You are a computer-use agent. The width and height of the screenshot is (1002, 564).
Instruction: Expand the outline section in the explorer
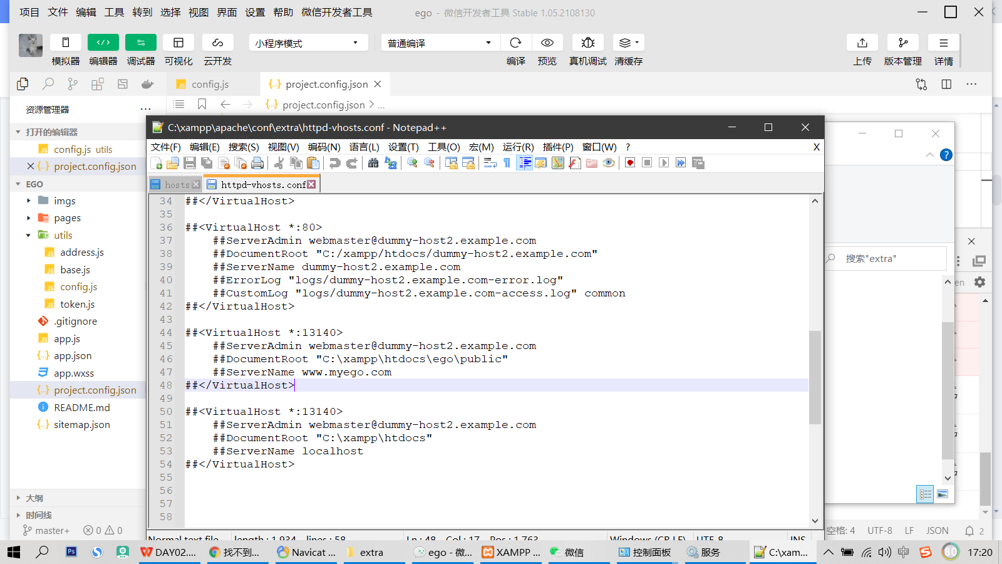(x=18, y=498)
